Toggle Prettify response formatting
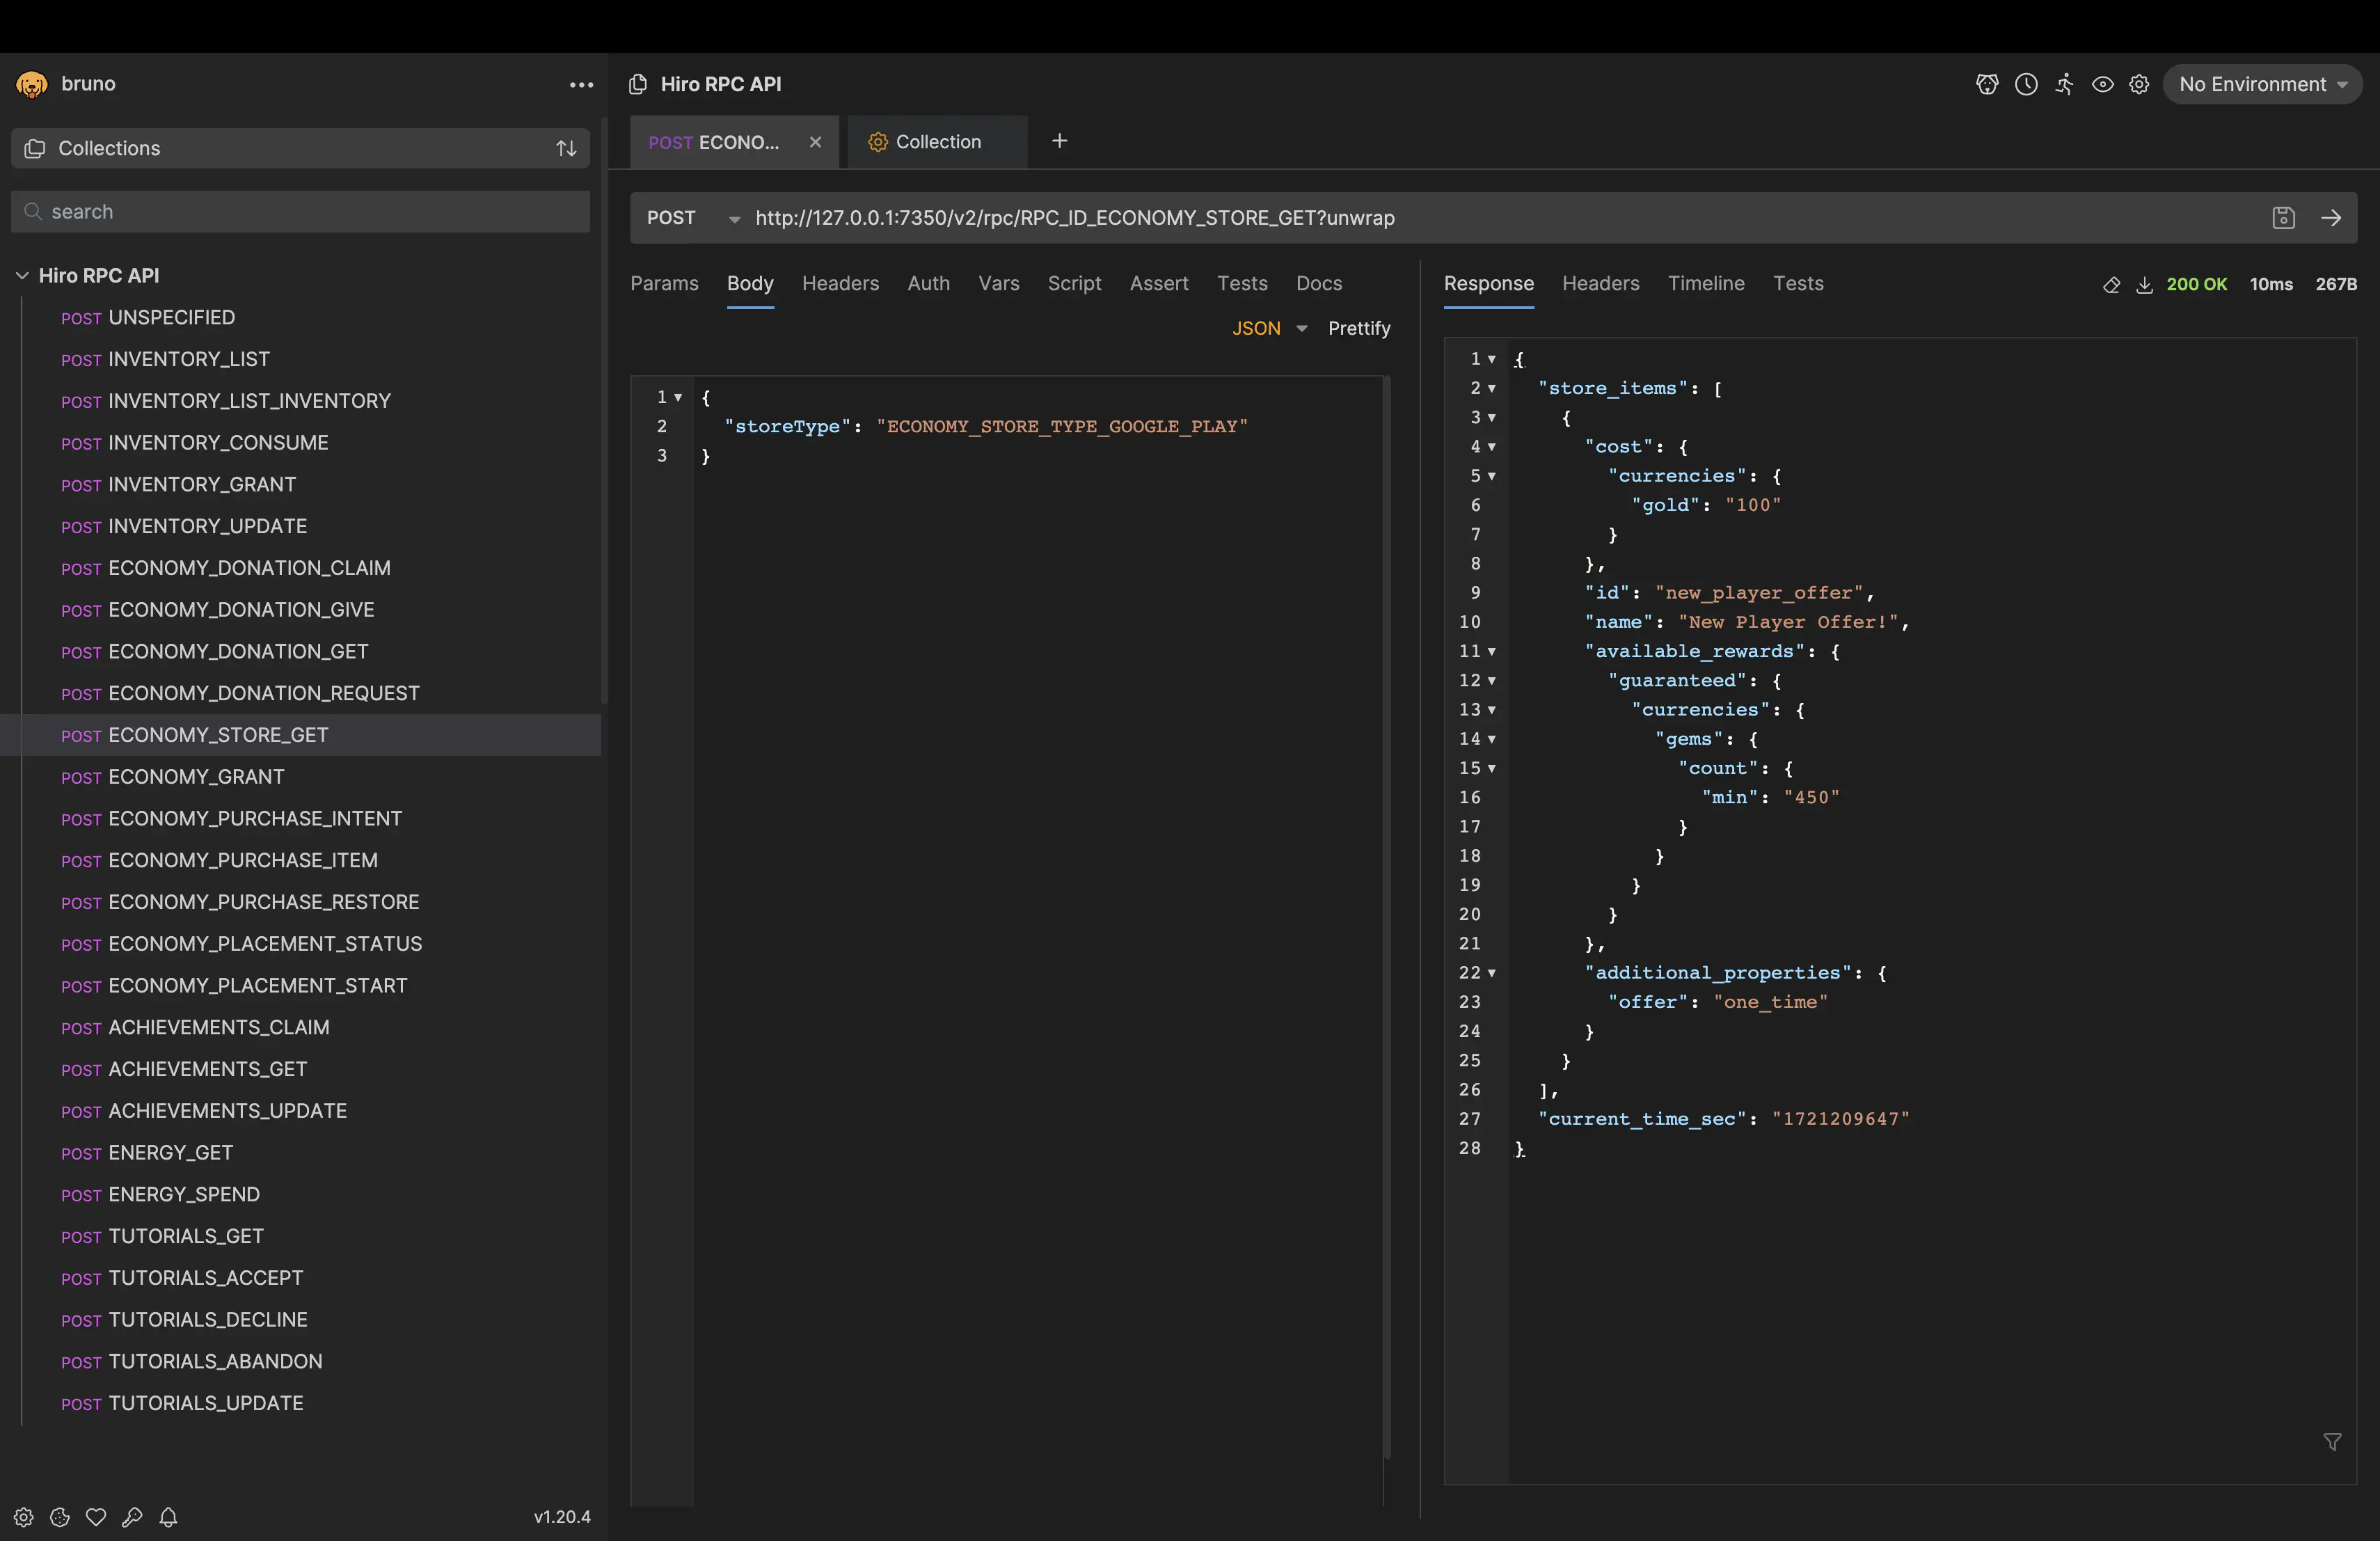Screen dimensions: 2380x1541 (1360, 328)
